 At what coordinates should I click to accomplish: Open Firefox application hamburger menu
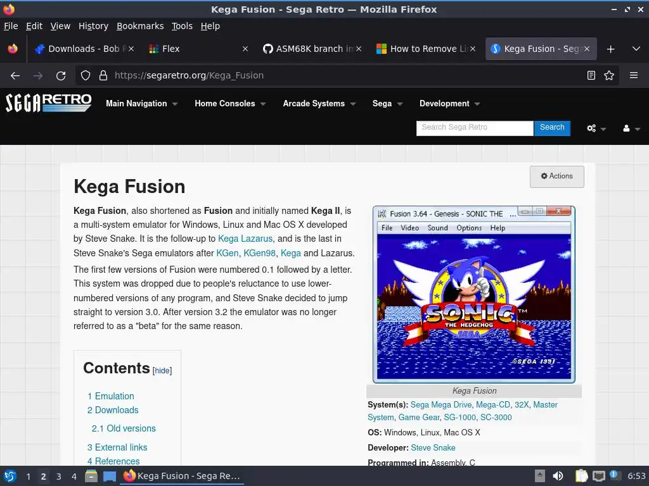pos(633,76)
